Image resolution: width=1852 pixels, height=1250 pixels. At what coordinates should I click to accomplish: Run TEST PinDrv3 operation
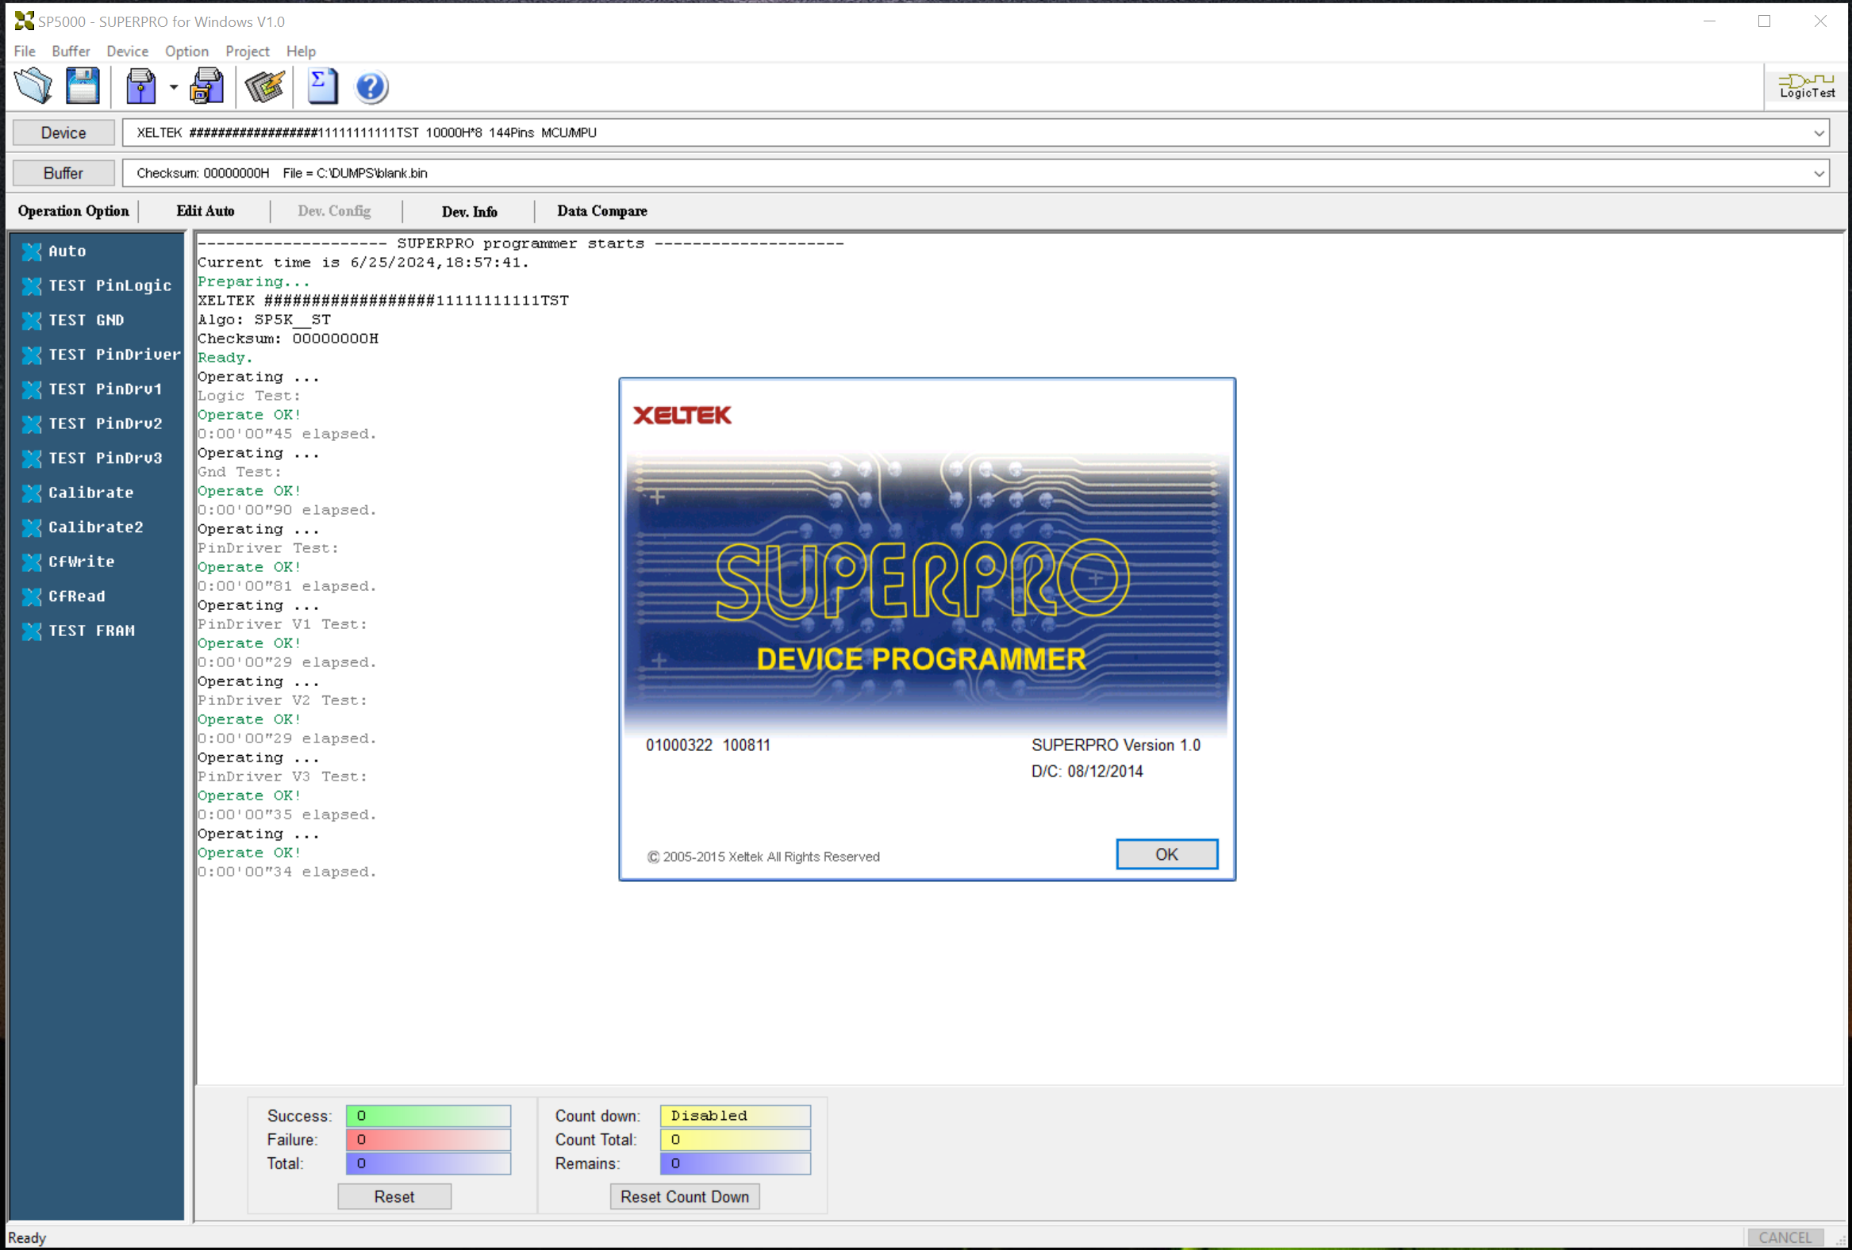(x=92, y=458)
